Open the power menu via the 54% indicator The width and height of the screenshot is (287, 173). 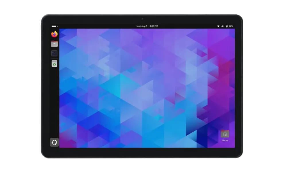230,26
